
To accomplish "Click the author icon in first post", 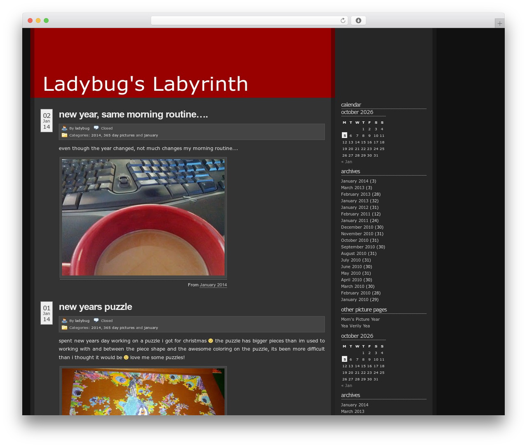I will 64,128.
